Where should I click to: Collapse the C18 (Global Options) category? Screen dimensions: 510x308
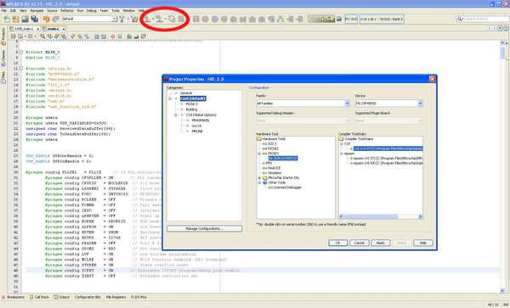coord(176,115)
